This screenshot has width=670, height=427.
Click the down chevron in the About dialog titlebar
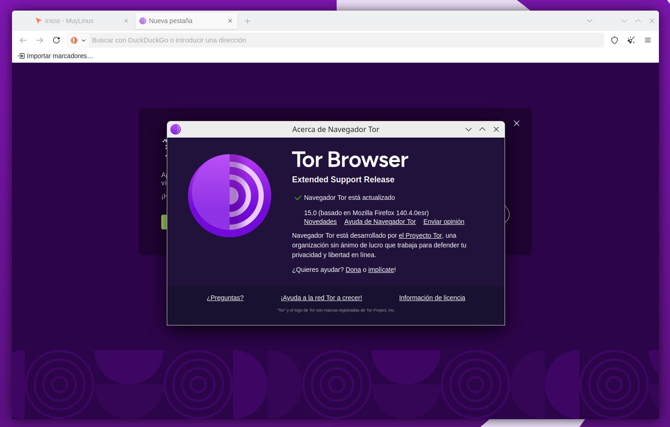coord(469,129)
